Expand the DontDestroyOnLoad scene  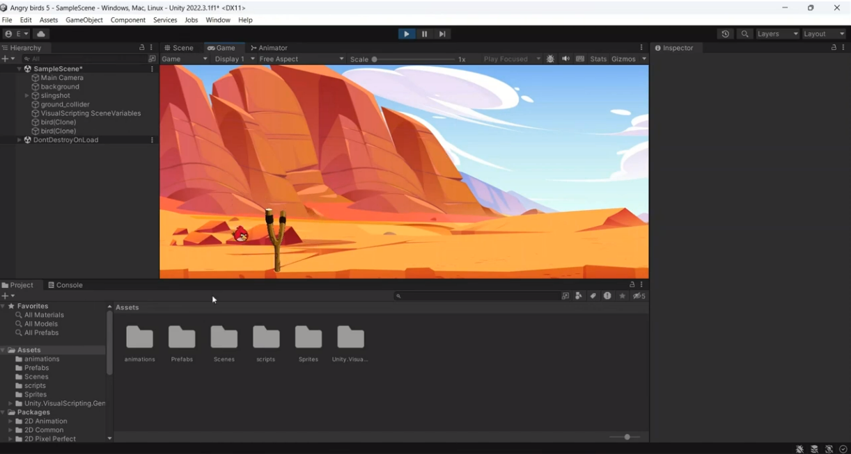pos(19,140)
